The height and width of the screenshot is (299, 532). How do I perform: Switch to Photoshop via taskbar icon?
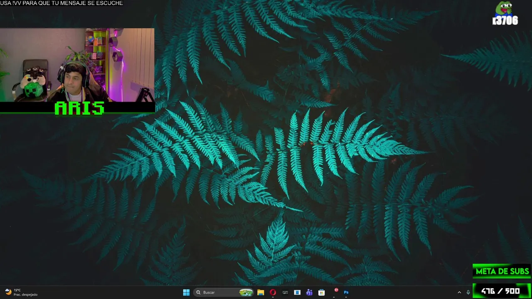click(x=346, y=292)
